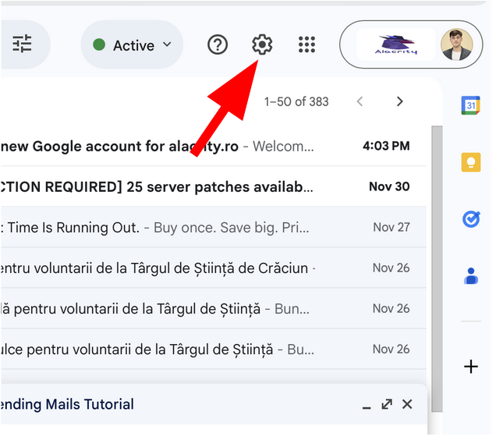Open Google Keep in side panel
496x440 pixels.
(471, 162)
